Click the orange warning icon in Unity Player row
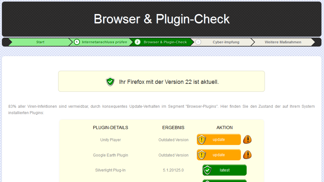The width and height of the screenshot is (324, 182). point(247,140)
